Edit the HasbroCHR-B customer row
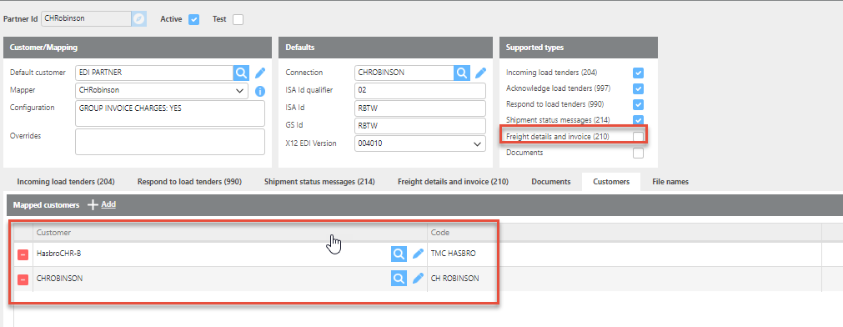 (x=419, y=254)
